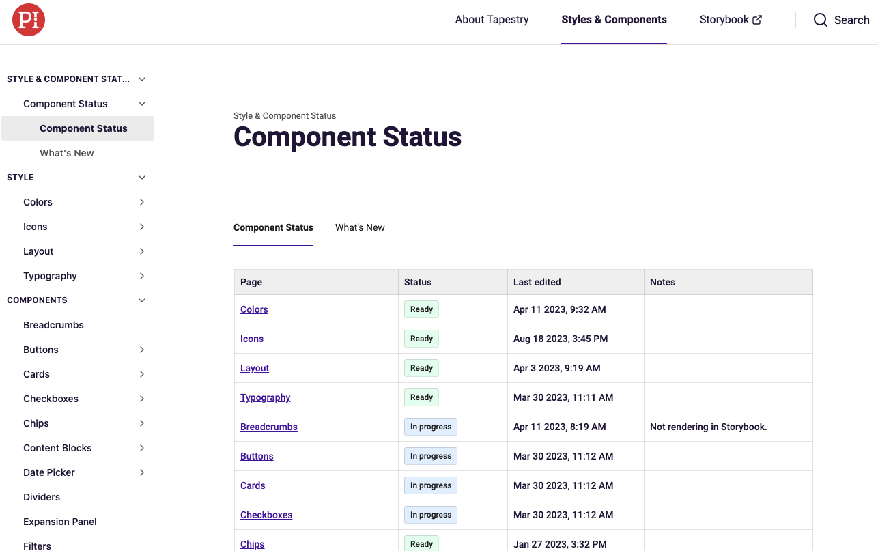Select Expansion Panel in the sidebar
The width and height of the screenshot is (878, 551).
60,522
